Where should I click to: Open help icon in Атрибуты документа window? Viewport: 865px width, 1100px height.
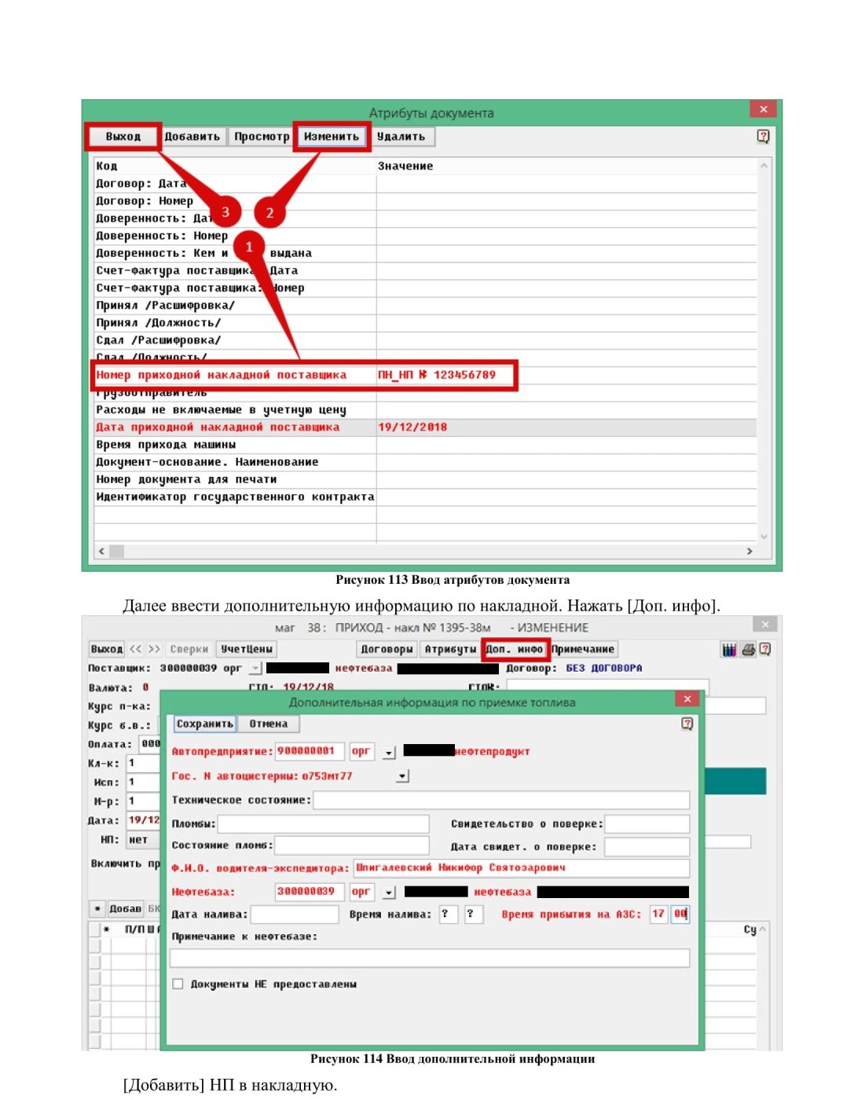(x=763, y=136)
